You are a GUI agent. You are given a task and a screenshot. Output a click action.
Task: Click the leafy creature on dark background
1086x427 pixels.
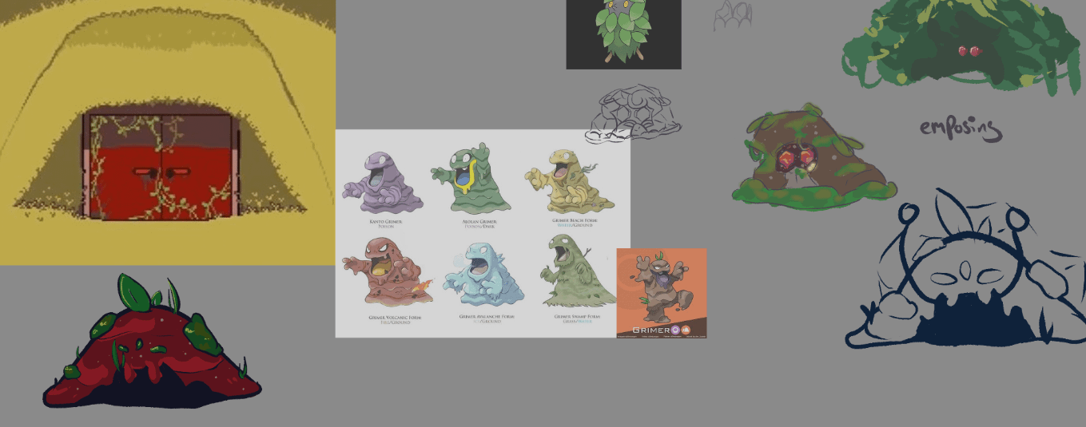pos(623,32)
